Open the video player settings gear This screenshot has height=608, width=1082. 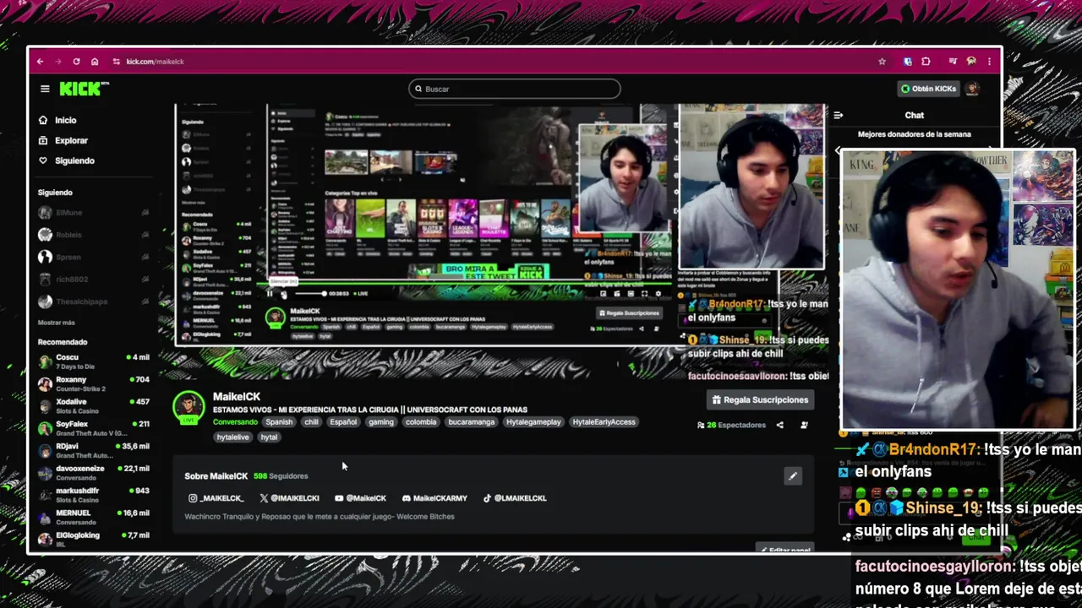pos(658,293)
